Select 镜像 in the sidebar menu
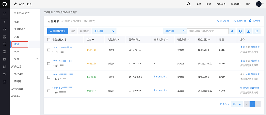 click(x=17, y=52)
